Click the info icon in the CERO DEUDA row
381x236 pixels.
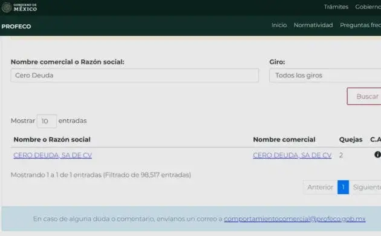pos(377,154)
